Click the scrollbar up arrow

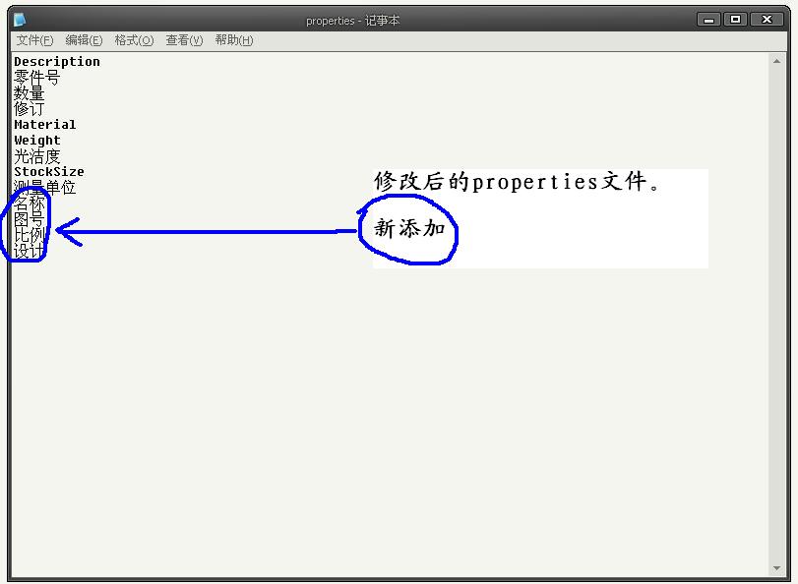click(776, 61)
